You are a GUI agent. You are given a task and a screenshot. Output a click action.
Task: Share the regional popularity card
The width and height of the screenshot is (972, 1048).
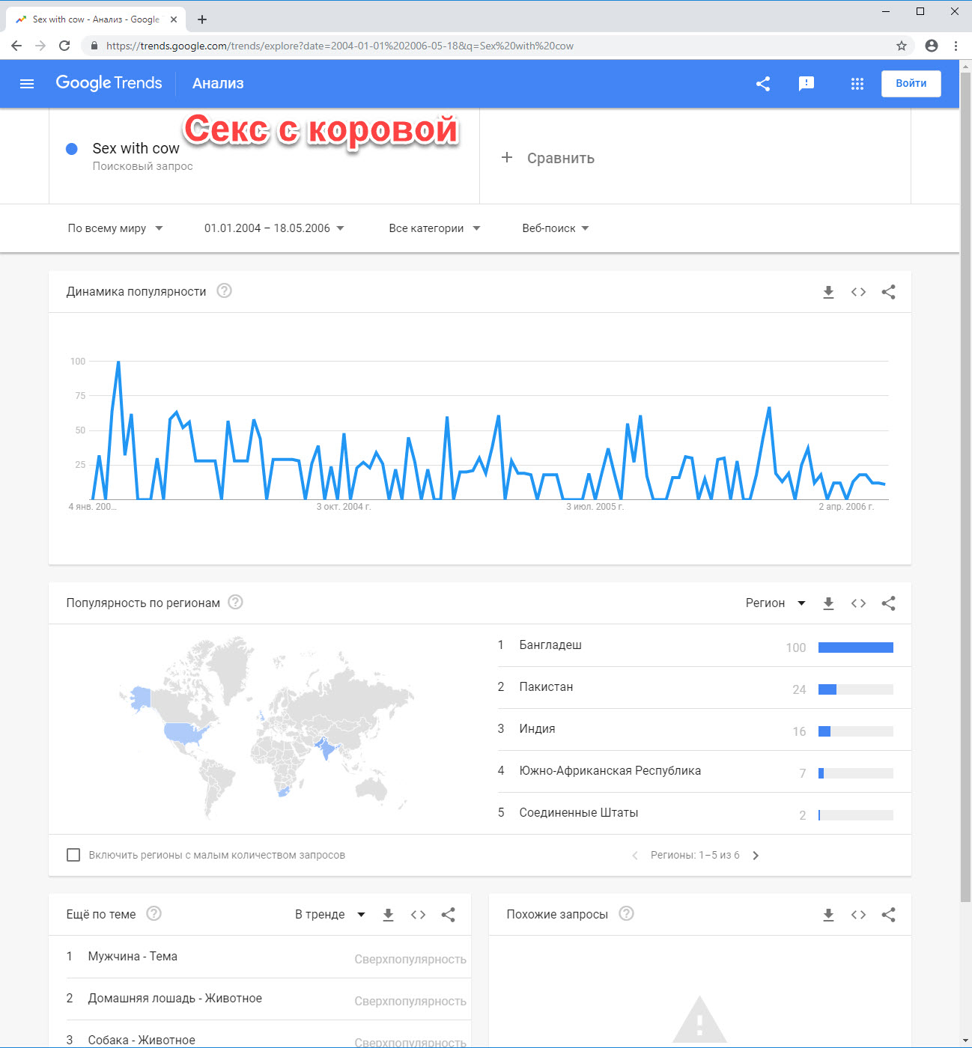tap(888, 603)
